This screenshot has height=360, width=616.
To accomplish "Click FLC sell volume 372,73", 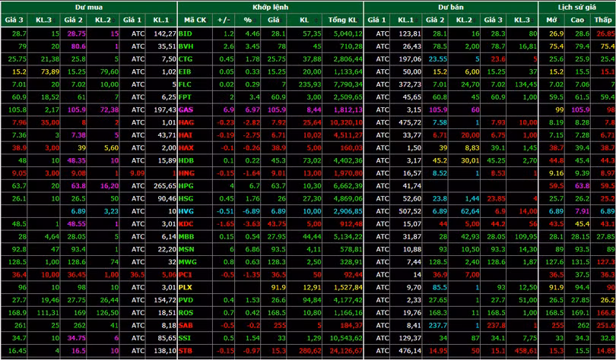I will pos(410,85).
